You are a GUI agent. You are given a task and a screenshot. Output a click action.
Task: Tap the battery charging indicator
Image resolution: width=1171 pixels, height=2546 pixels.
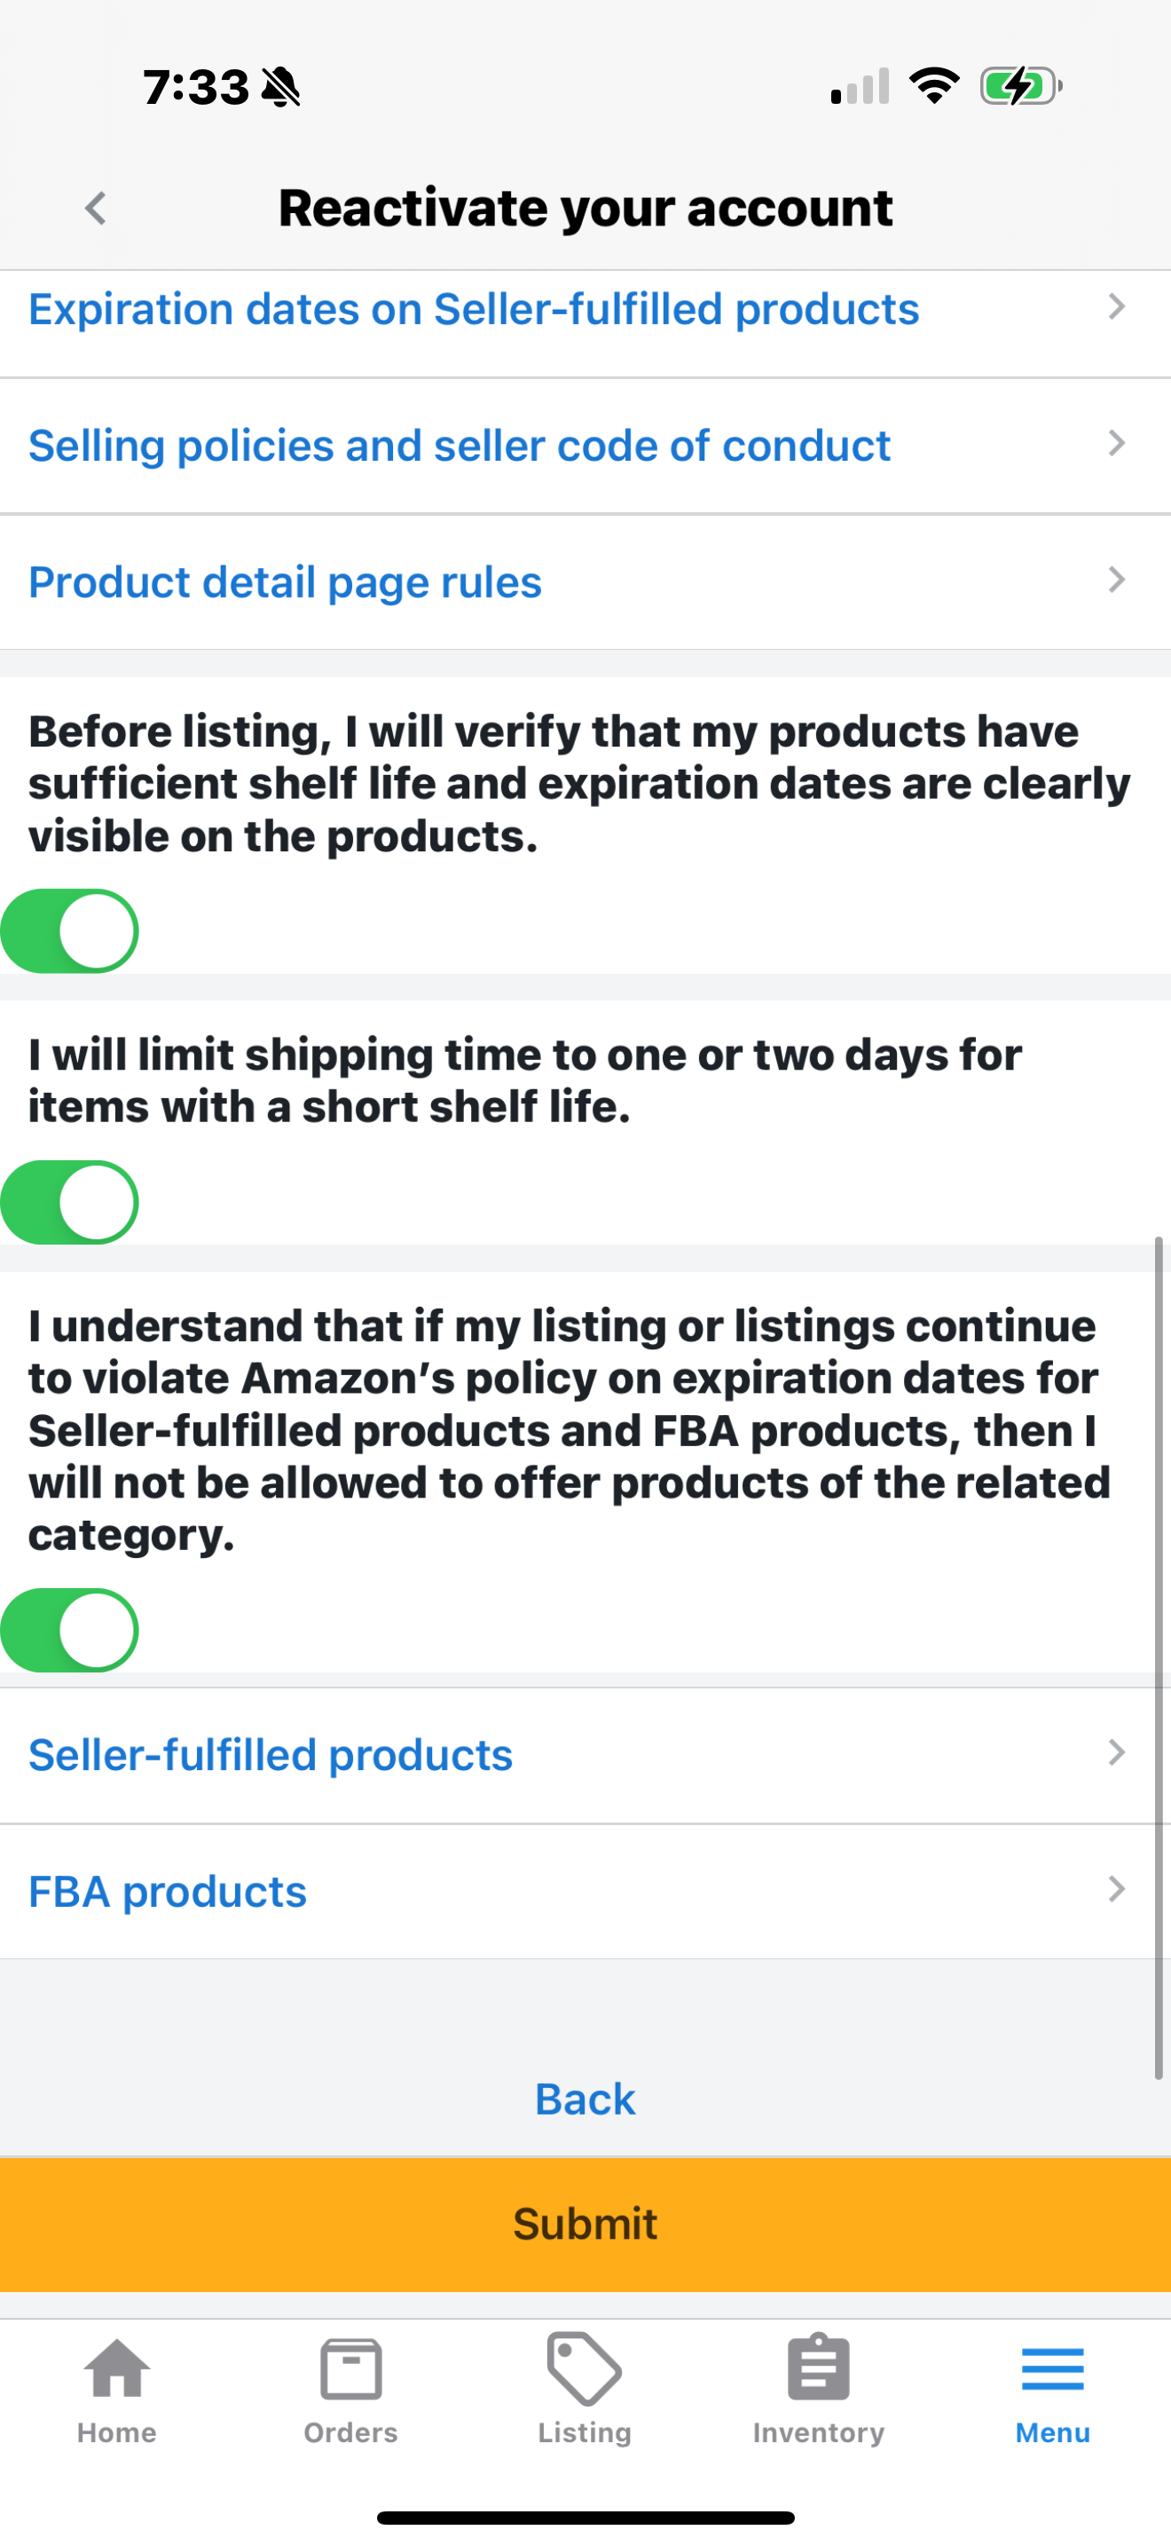[1021, 86]
